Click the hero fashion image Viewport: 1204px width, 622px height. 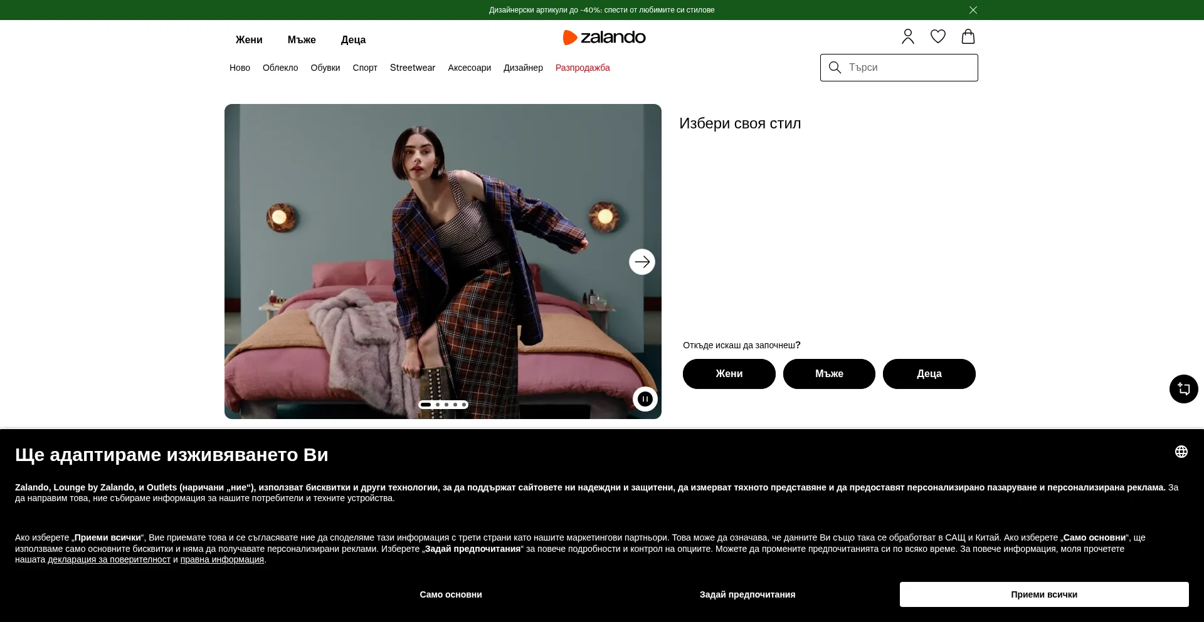443,261
